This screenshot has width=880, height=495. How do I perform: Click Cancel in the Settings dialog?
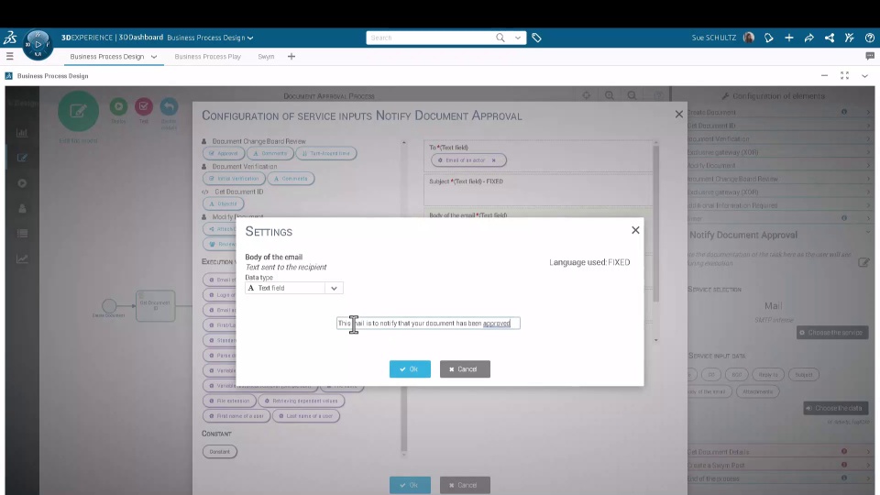tap(465, 368)
